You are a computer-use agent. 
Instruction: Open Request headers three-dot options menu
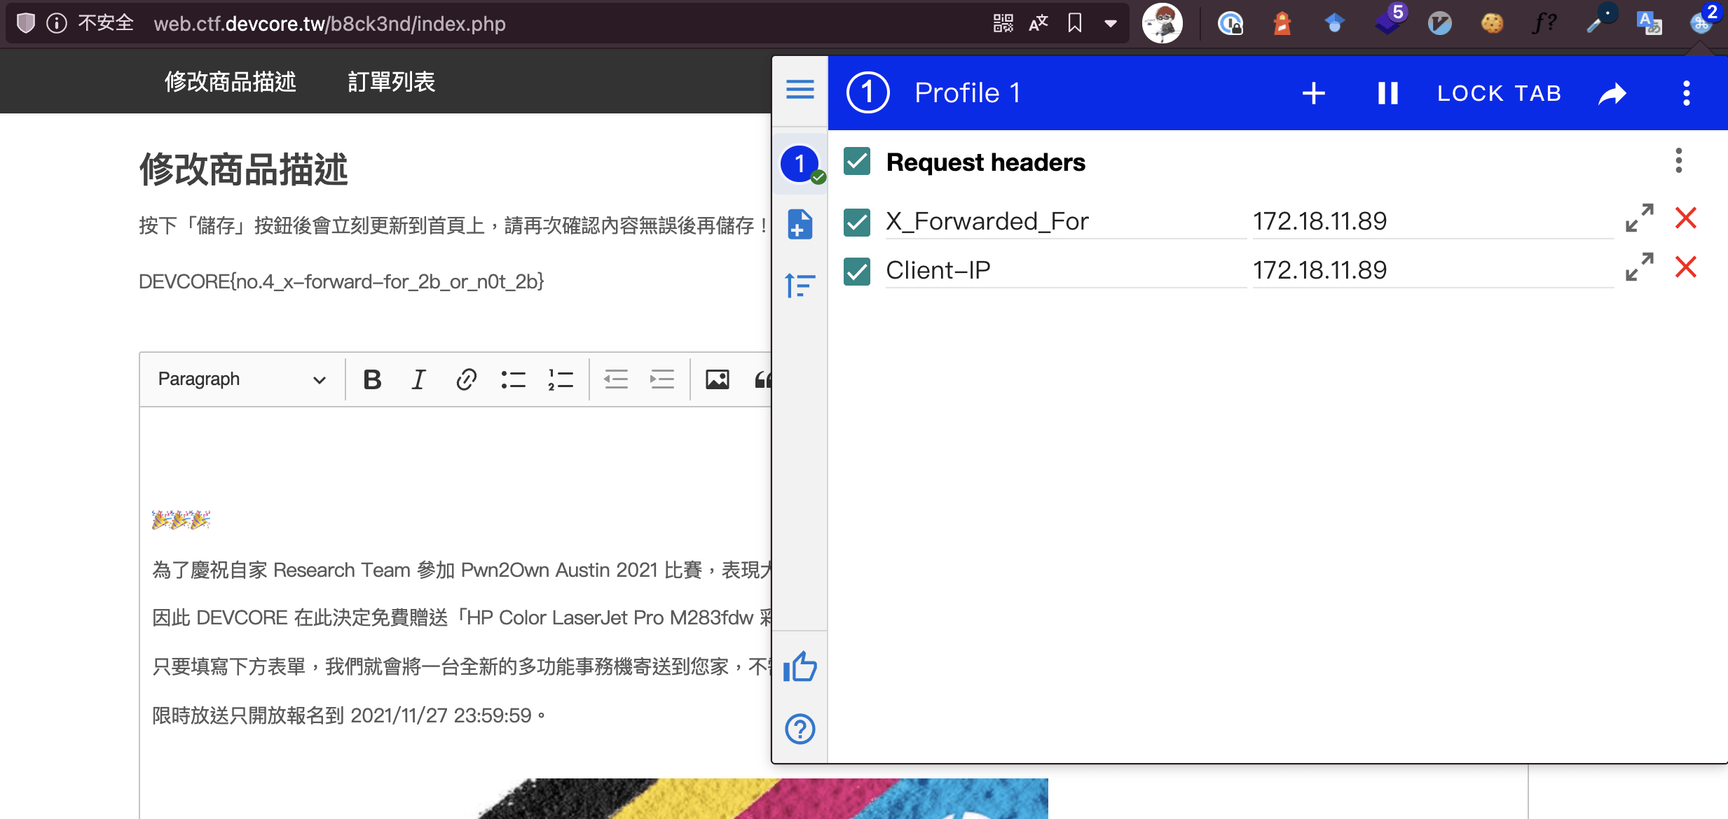pyautogui.click(x=1678, y=161)
